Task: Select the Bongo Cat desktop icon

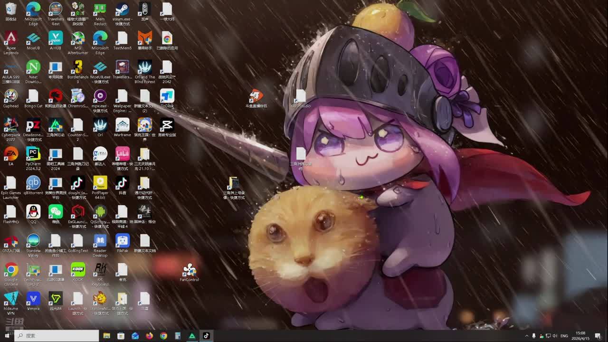Action: click(x=33, y=96)
